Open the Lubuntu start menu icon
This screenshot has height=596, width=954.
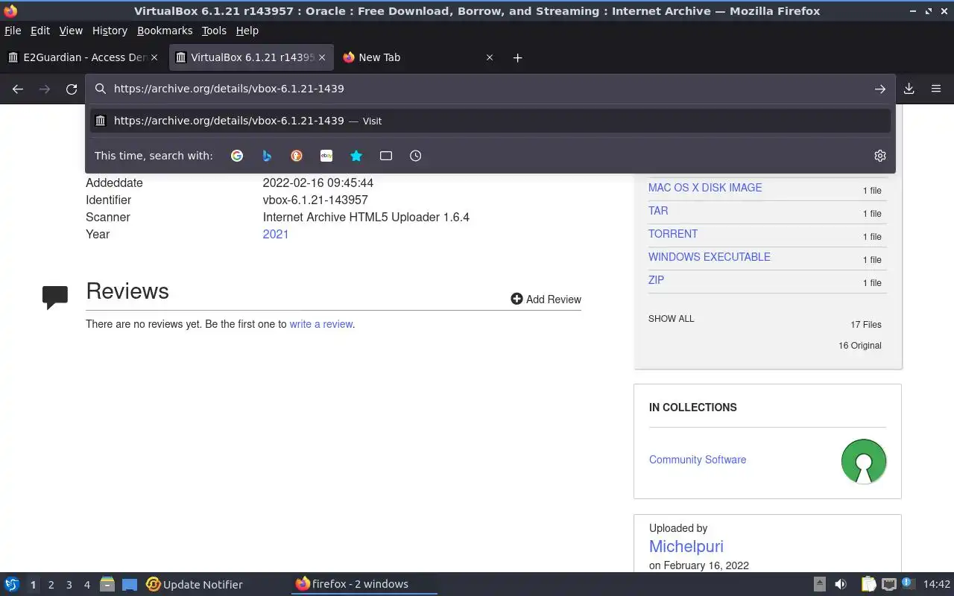(12, 584)
